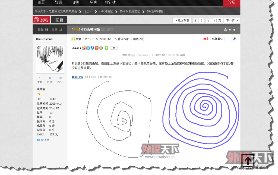This screenshot has width=278, height=175.
Task: Open more share options green plus icon
Action: click(106, 48)
